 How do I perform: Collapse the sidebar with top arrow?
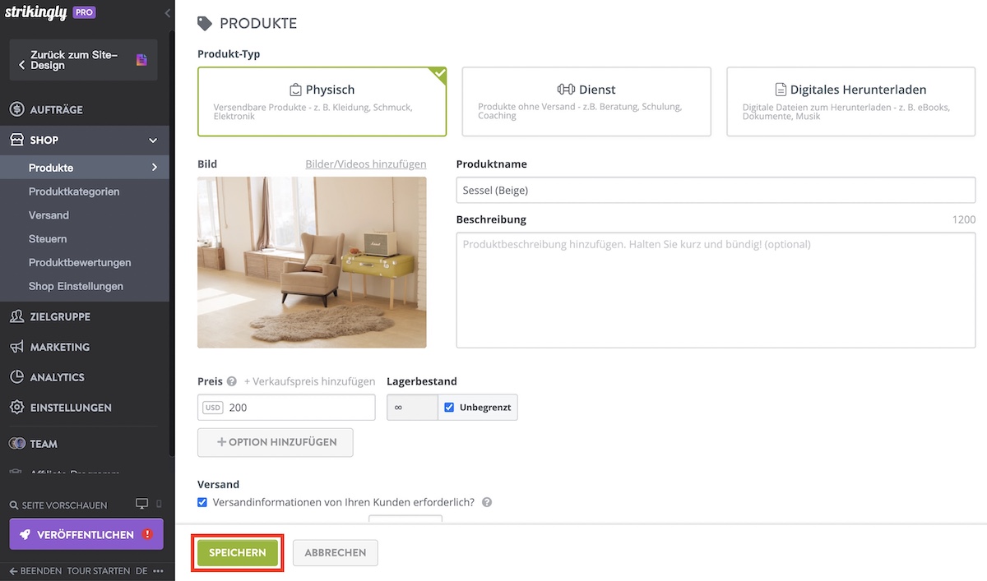pyautogui.click(x=168, y=13)
